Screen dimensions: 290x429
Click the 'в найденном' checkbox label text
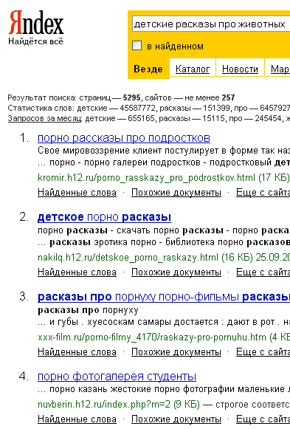pyautogui.click(x=175, y=47)
